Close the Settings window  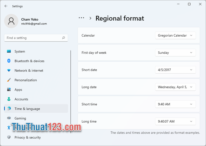coord(200,4)
